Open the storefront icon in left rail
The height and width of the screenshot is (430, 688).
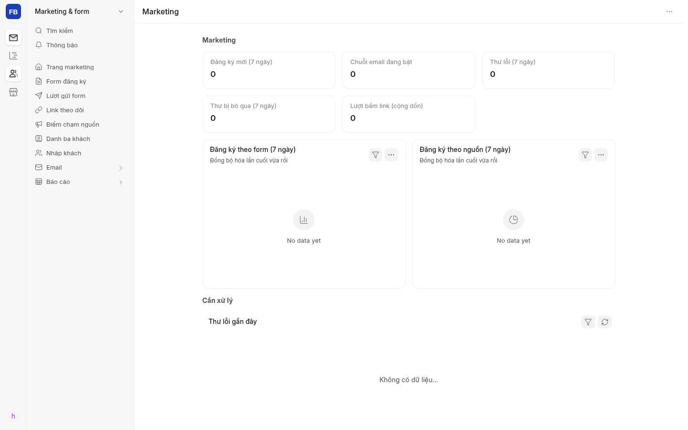pos(13,92)
